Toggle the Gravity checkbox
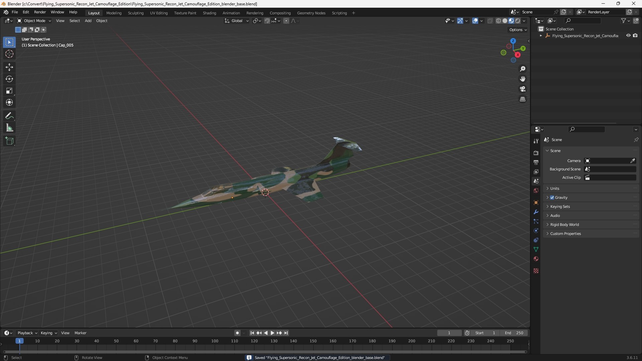Image resolution: width=642 pixels, height=361 pixels. [552, 198]
